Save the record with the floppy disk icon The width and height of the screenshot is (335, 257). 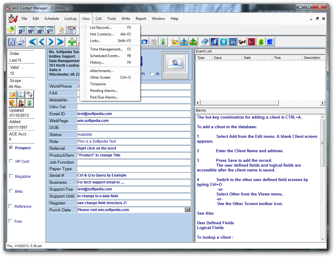pyautogui.click(x=11, y=42)
